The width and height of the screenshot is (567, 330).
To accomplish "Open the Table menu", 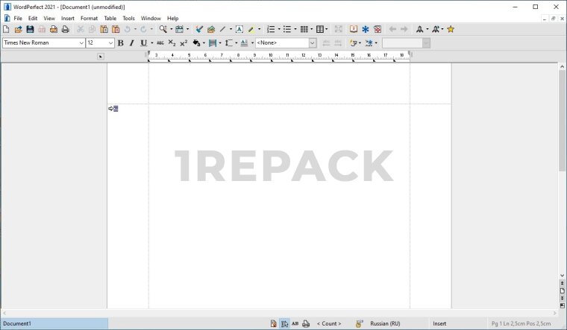I will (x=110, y=18).
